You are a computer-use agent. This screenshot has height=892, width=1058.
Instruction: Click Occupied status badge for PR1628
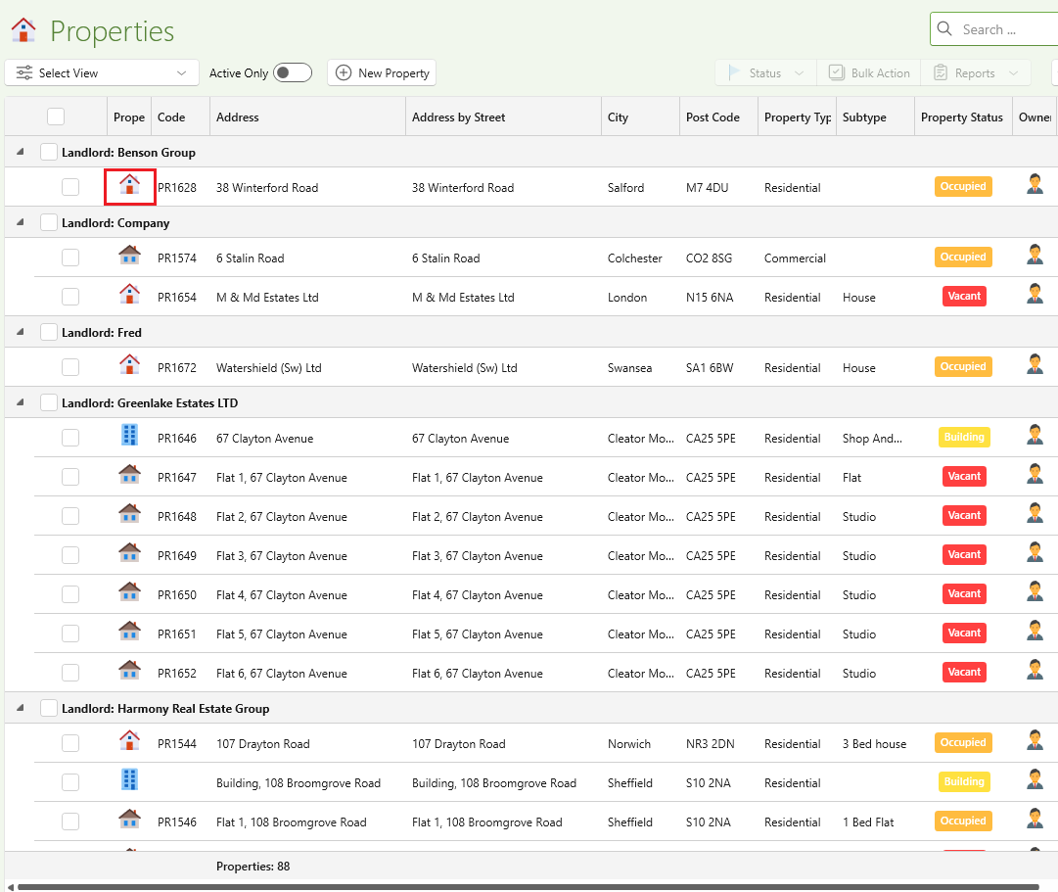coord(963,186)
